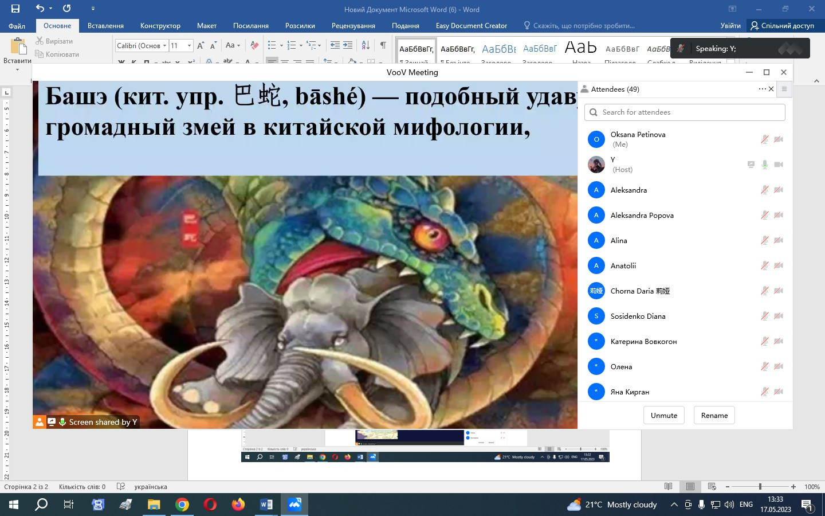Toggle Oksana Petinova's camera icon
Screen dimensions: 825x516
[779, 139]
